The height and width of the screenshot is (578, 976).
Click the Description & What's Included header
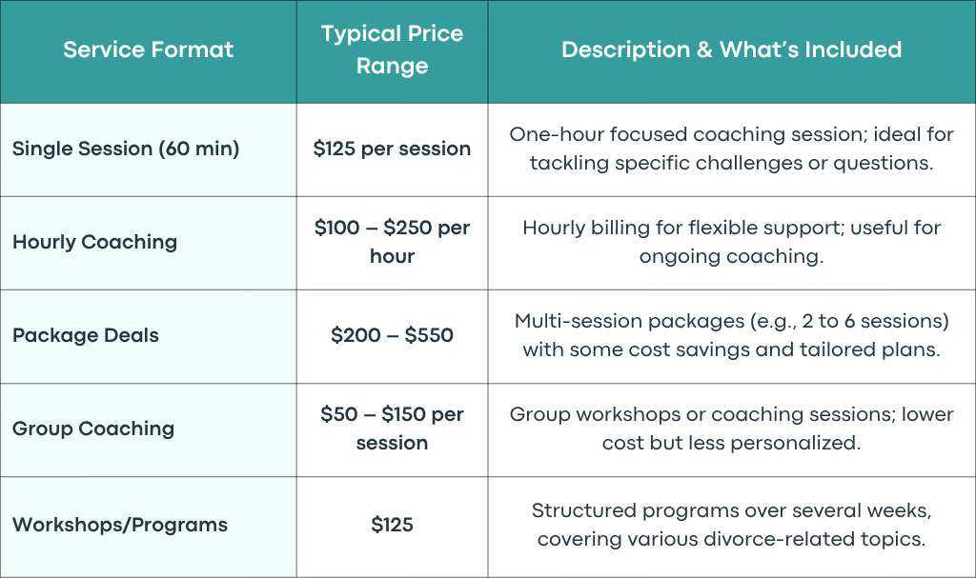731,50
